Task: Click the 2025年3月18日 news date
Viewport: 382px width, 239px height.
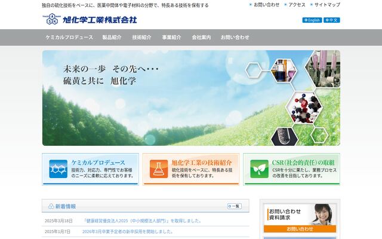Action: click(x=58, y=221)
